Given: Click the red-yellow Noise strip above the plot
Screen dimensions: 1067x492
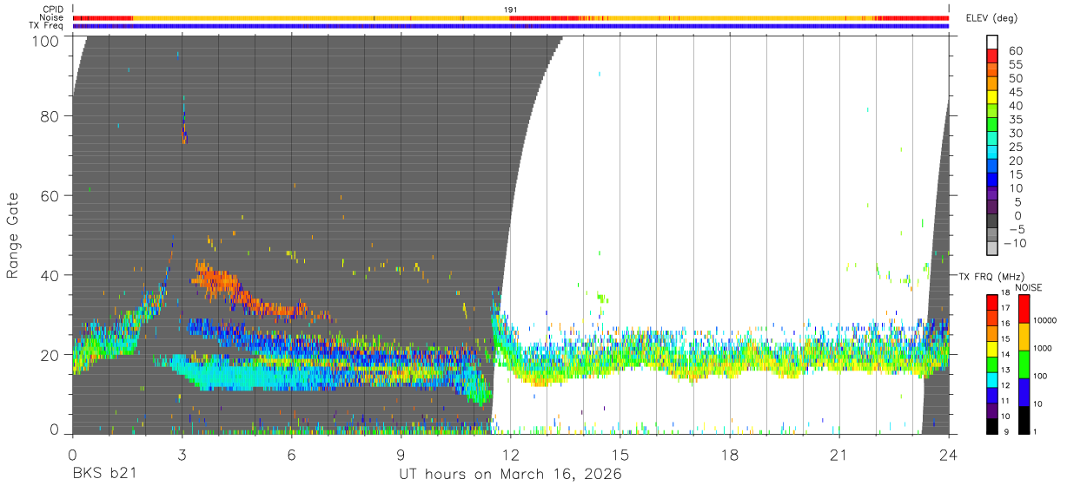Looking at the screenshot, I should click(x=510, y=17).
